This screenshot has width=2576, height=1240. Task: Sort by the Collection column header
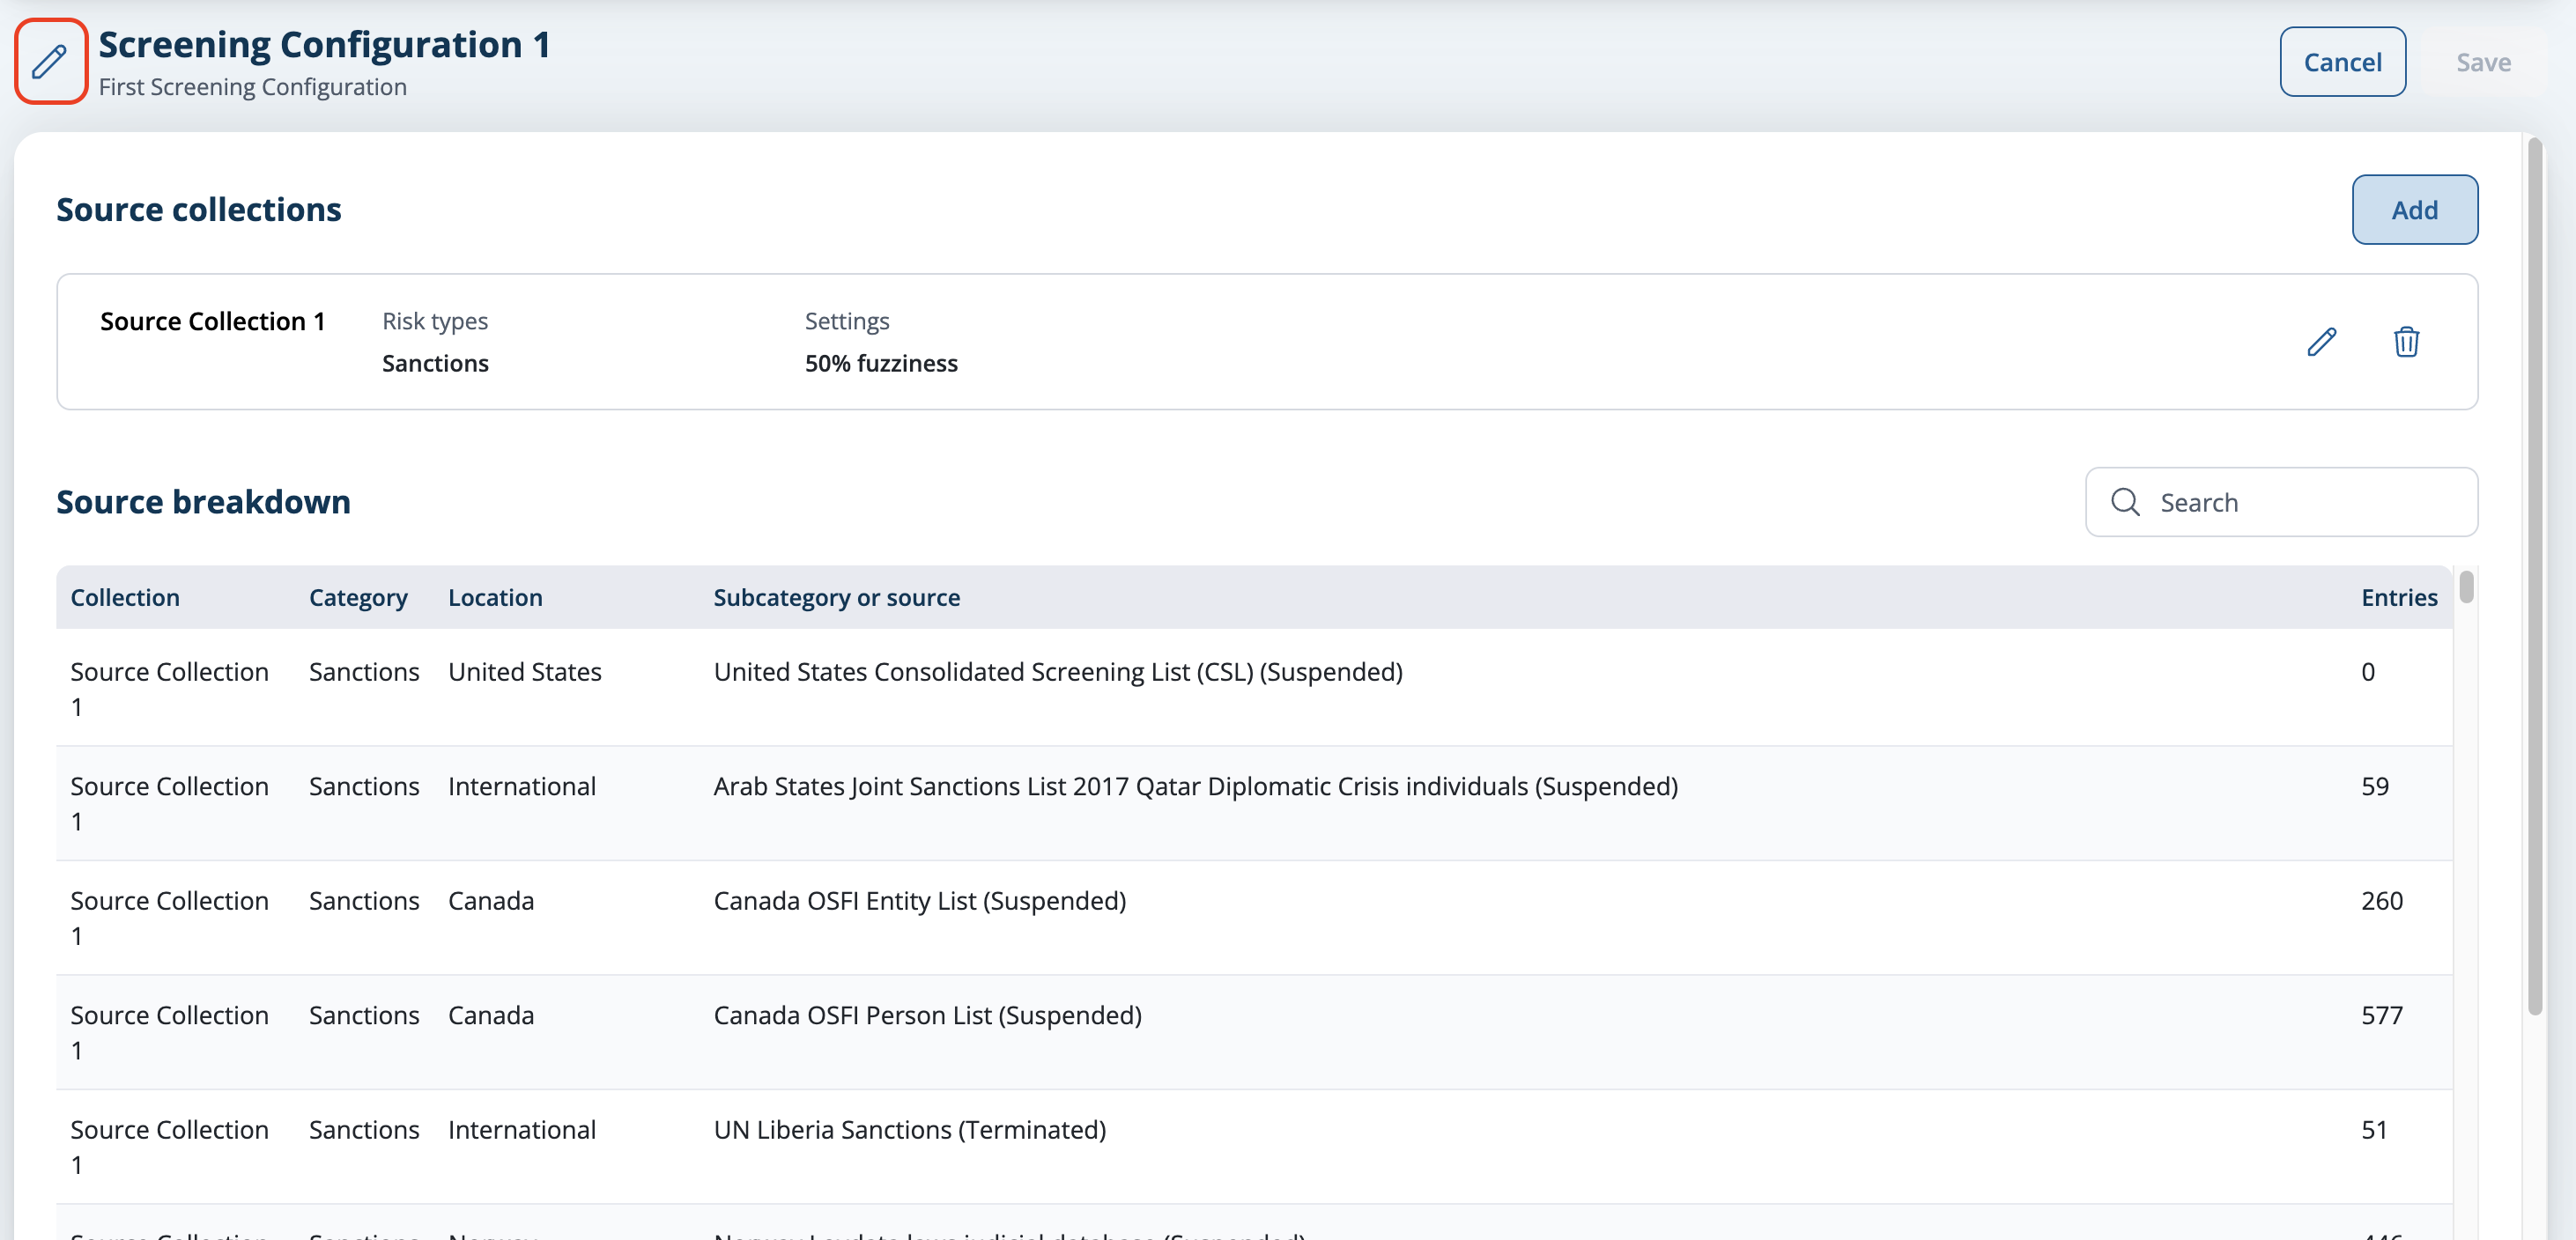pos(125,597)
